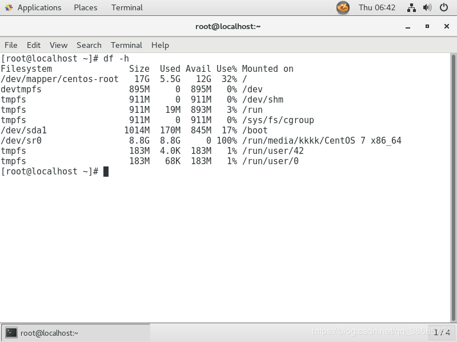Click the window title root@localhost:~

point(228,26)
